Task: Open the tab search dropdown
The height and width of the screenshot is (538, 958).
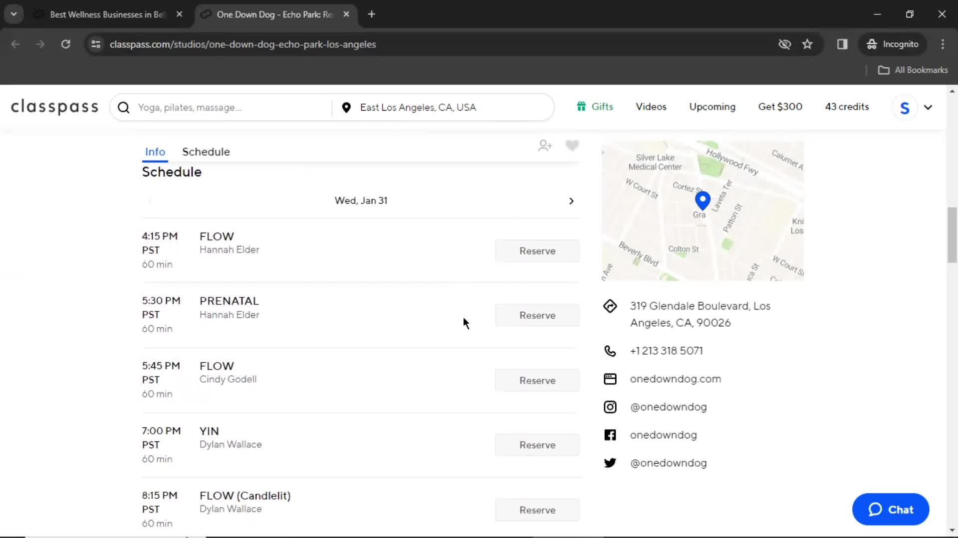Action: (x=14, y=14)
